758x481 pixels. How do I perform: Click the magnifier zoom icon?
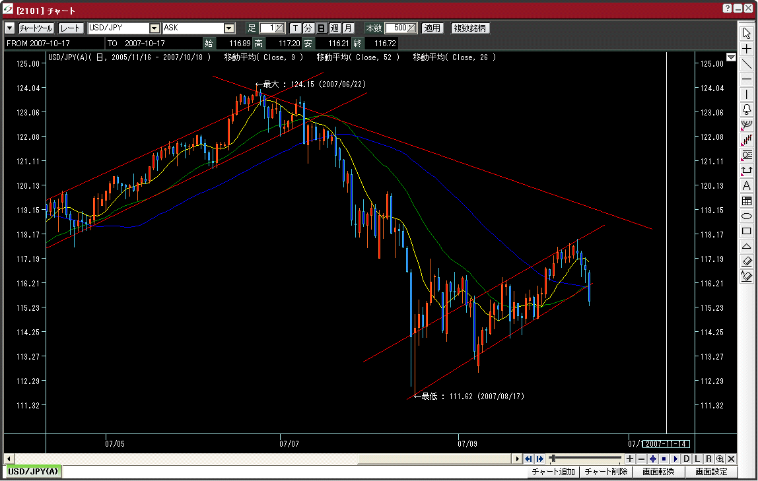(x=720, y=459)
